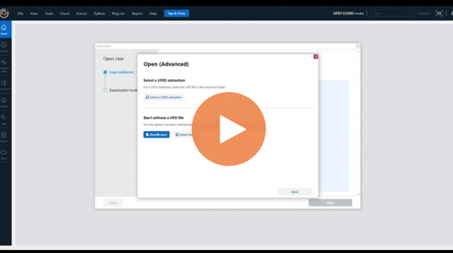Open the Timeline sidebar icon
Viewport: 453px width, 253px height.
pos(4,47)
